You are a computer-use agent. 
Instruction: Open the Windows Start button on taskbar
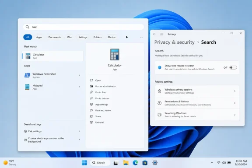coord(84,163)
